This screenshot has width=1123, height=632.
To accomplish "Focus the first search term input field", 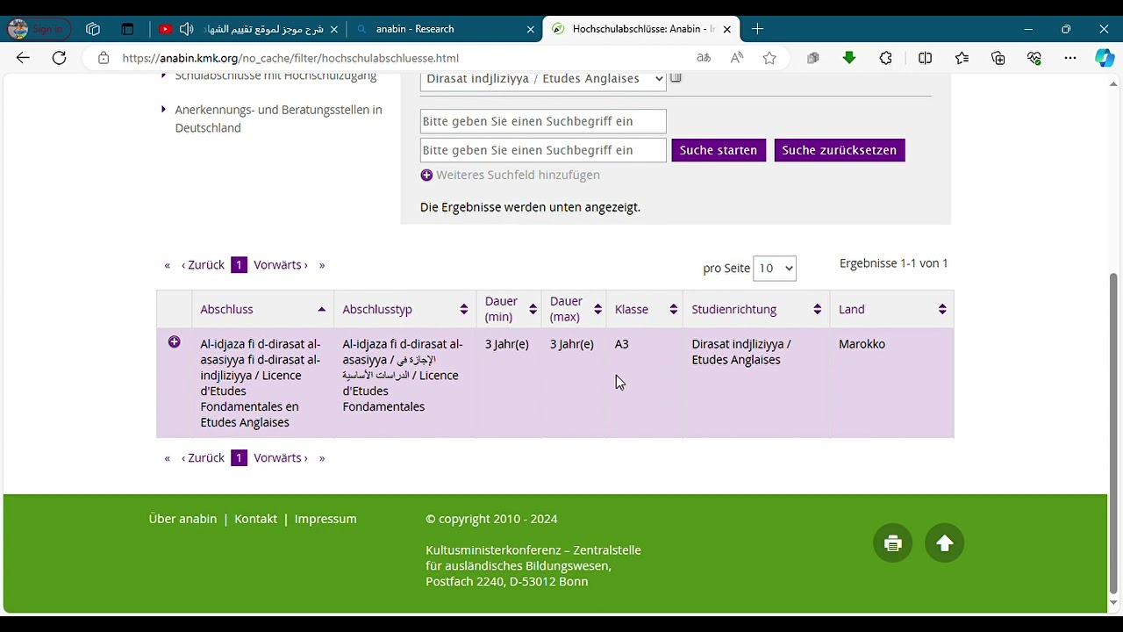I will point(543,121).
